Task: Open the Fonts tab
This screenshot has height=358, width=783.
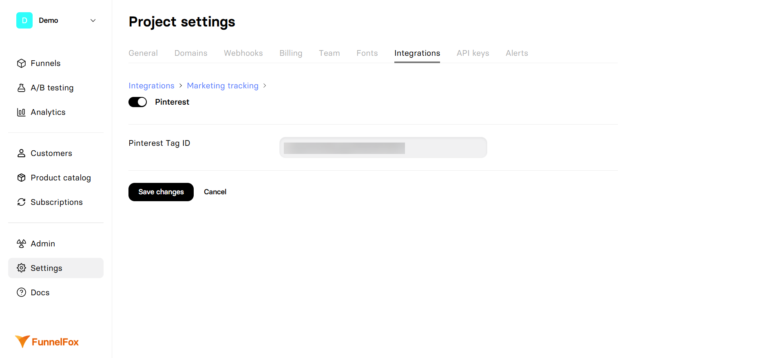Action: click(367, 53)
